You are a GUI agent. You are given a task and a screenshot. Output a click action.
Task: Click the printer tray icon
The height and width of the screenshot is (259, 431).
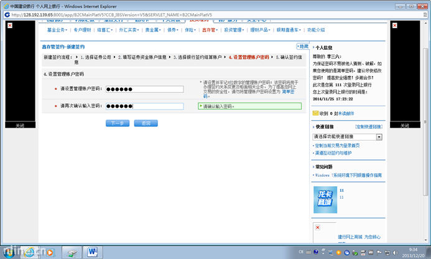[x=363, y=252]
